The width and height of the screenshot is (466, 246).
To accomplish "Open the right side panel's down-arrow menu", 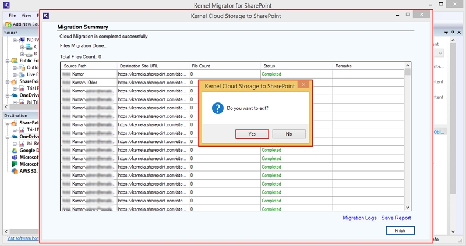I will [446, 33].
